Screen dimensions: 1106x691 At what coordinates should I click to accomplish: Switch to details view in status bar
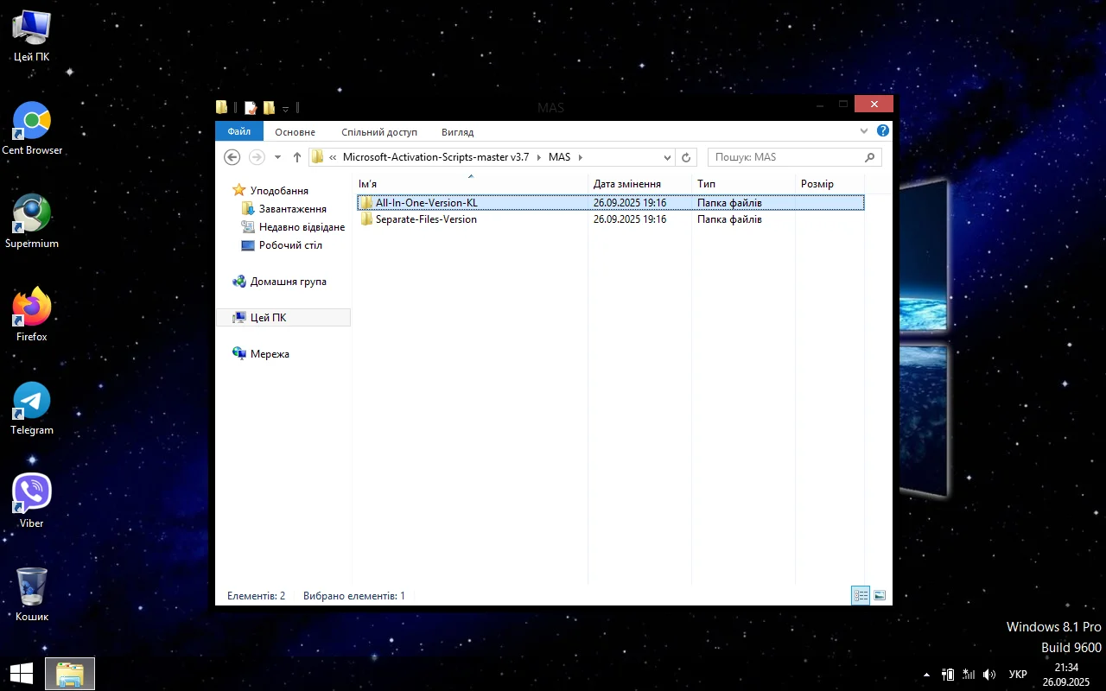861,595
